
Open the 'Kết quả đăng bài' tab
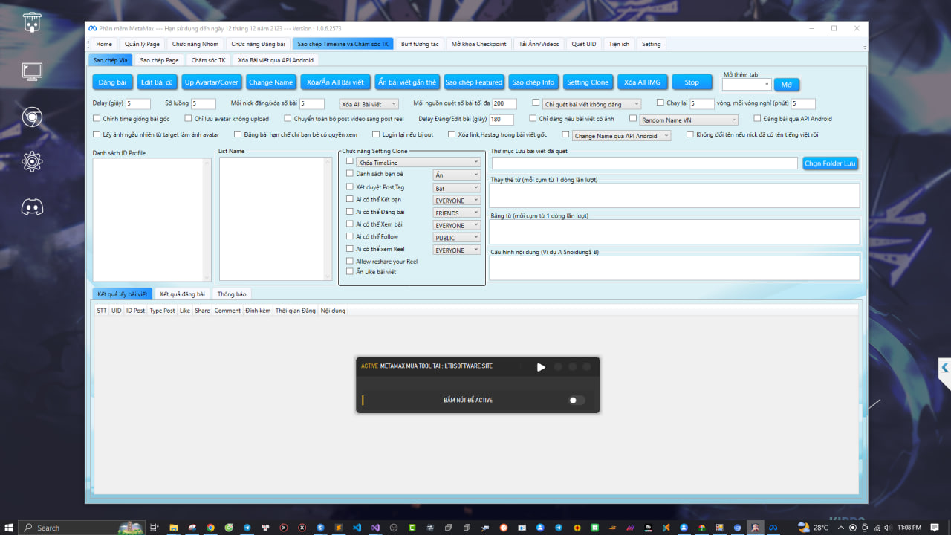point(182,294)
